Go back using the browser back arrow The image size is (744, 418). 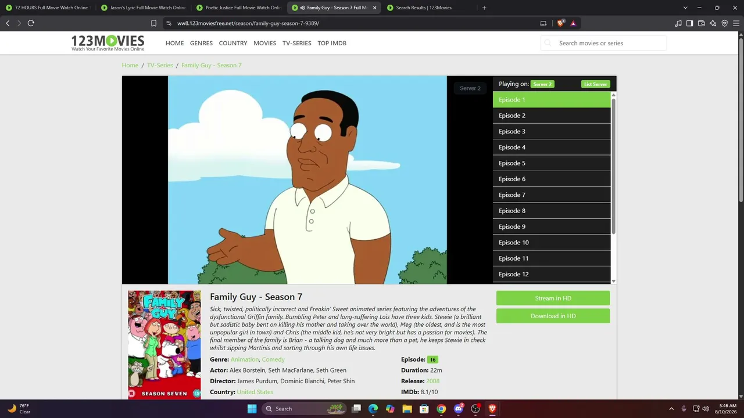(8, 23)
